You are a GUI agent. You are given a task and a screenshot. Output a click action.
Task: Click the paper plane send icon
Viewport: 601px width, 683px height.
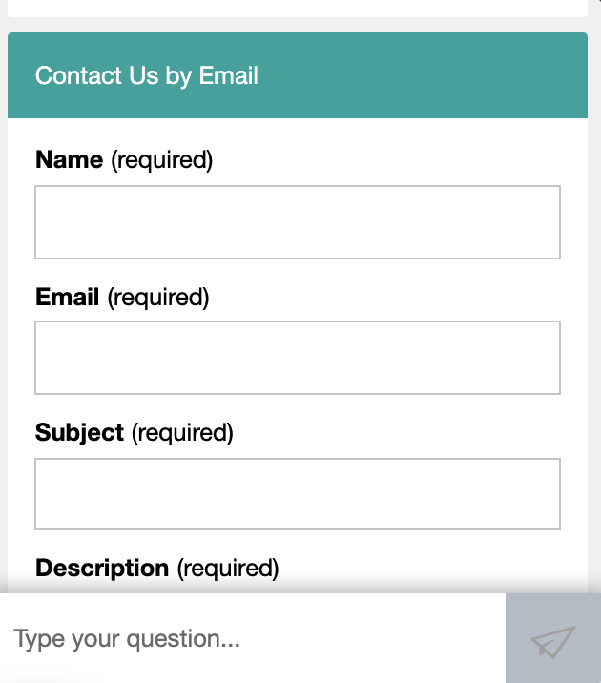coord(553,641)
